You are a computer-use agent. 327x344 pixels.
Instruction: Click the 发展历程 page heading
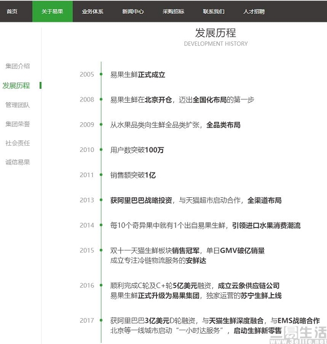click(216, 33)
